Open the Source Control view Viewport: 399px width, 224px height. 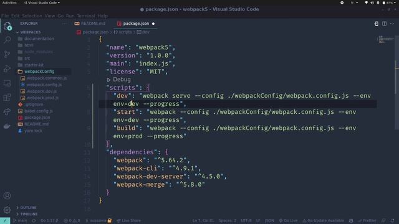[x=7, y=54]
